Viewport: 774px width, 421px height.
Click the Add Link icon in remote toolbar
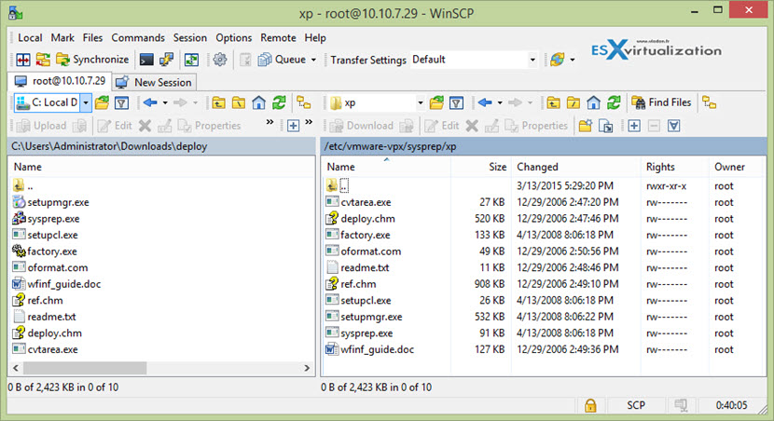click(x=605, y=126)
